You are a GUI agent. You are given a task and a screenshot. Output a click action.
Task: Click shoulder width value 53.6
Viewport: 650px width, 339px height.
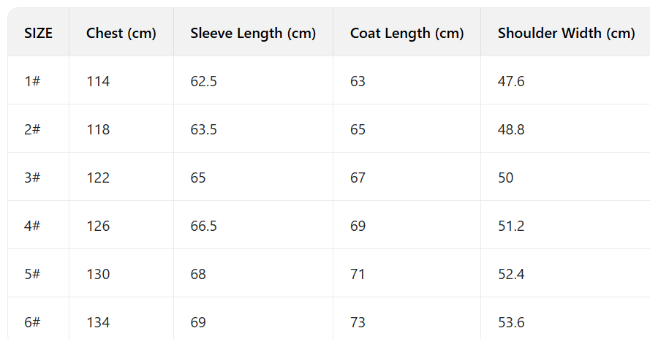tap(511, 322)
